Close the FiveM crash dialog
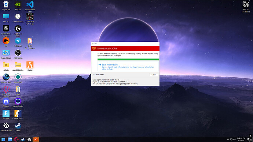Image resolution: width=253 pixels, height=142 pixels. click(153, 75)
